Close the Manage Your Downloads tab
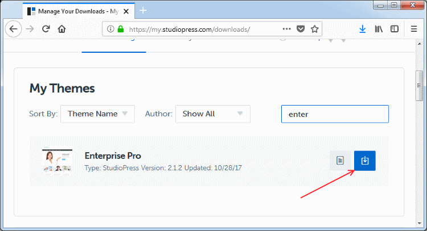Image resolution: width=427 pixels, height=231 pixels. tap(126, 11)
